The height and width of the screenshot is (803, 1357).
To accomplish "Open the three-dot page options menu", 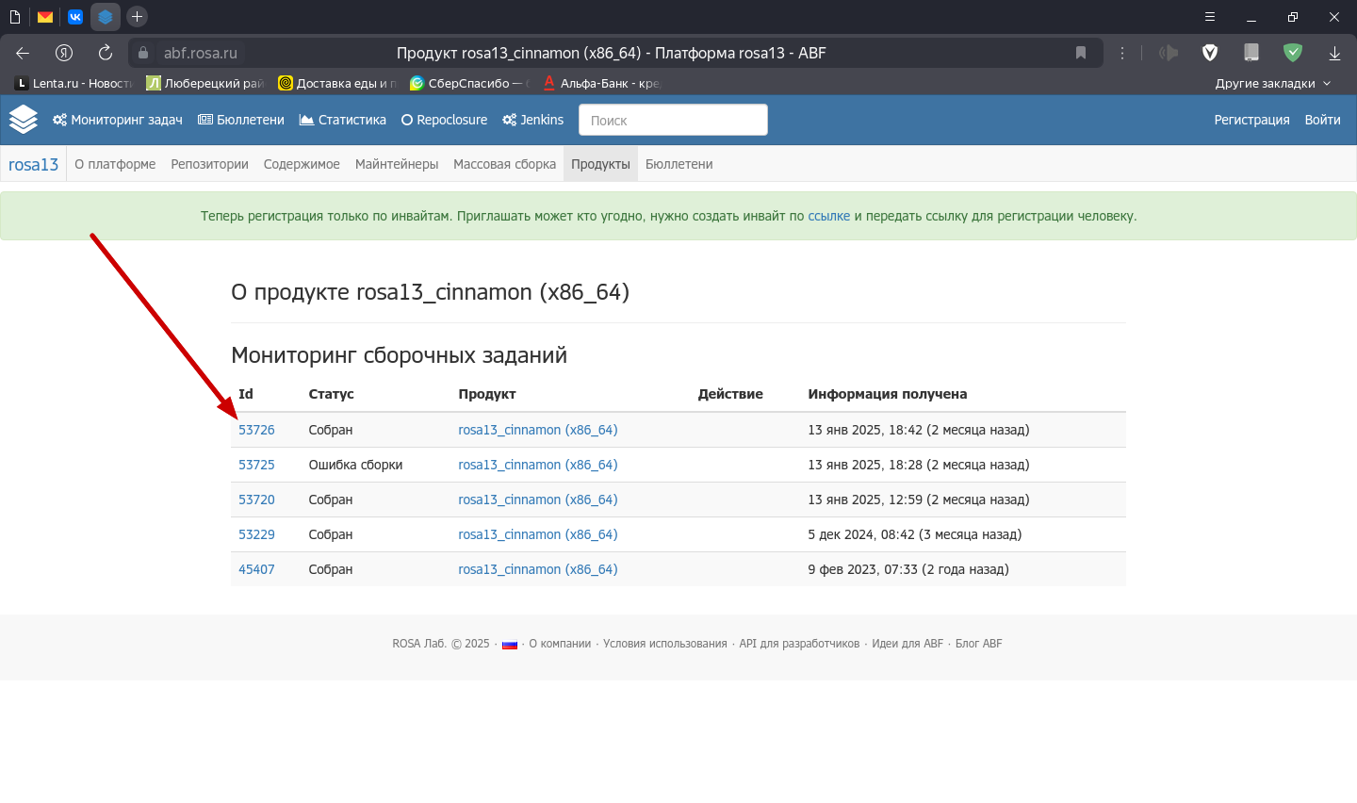I will (1122, 53).
